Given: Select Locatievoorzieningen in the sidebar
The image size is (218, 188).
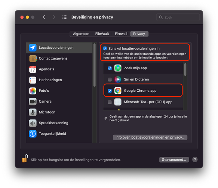Looking at the screenshot, I should pyautogui.click(x=59, y=48).
